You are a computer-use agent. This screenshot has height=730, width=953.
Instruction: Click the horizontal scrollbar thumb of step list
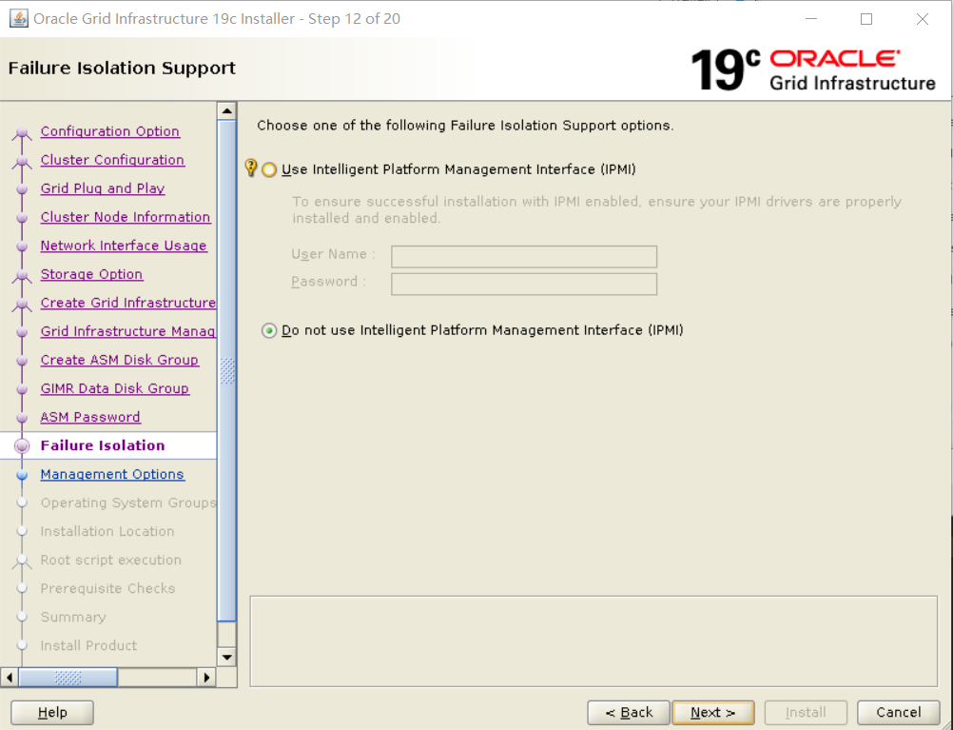pyautogui.click(x=68, y=677)
